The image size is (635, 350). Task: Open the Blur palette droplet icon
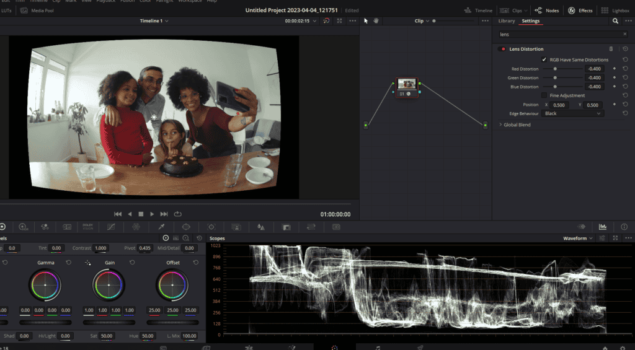coord(261,227)
